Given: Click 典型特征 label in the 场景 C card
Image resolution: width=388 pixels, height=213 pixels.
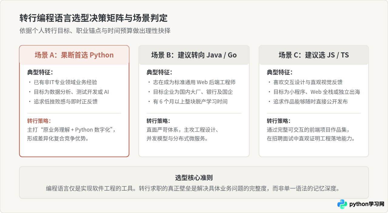Looking at the screenshot, I should point(279,72).
